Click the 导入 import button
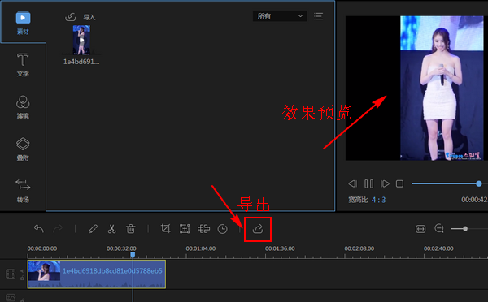The height and width of the screenshot is (302, 488). (x=81, y=17)
